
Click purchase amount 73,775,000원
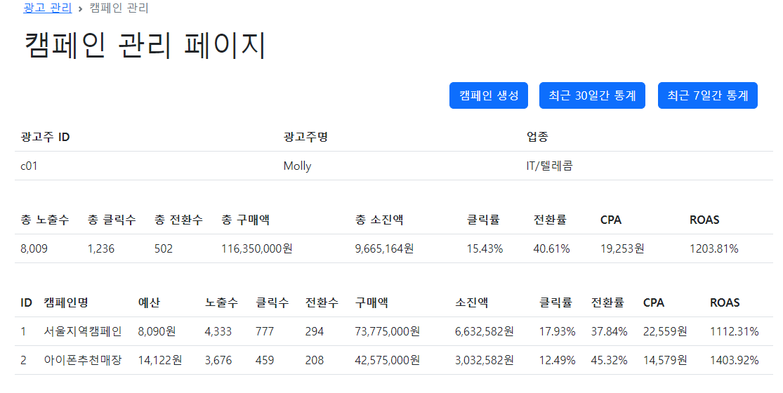(x=387, y=332)
